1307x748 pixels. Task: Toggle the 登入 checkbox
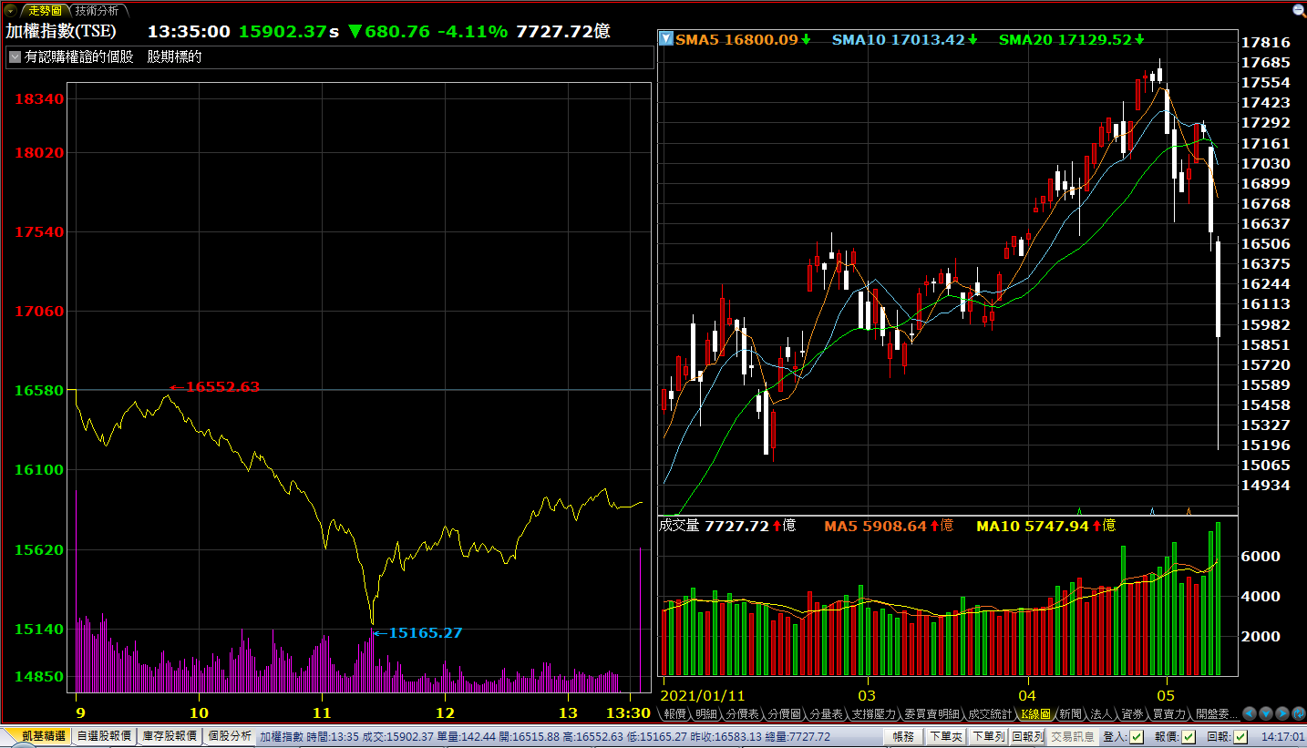click(1137, 736)
